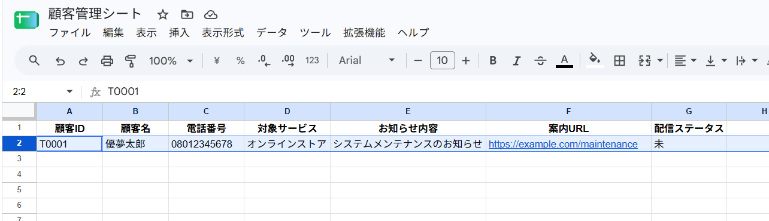Increase decimal places button

(x=288, y=60)
